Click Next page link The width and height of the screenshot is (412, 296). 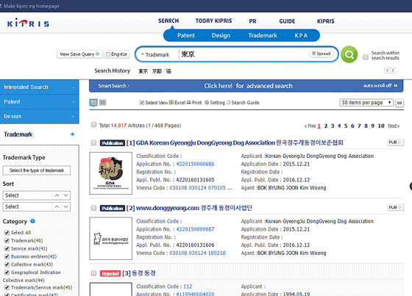tap(394, 126)
